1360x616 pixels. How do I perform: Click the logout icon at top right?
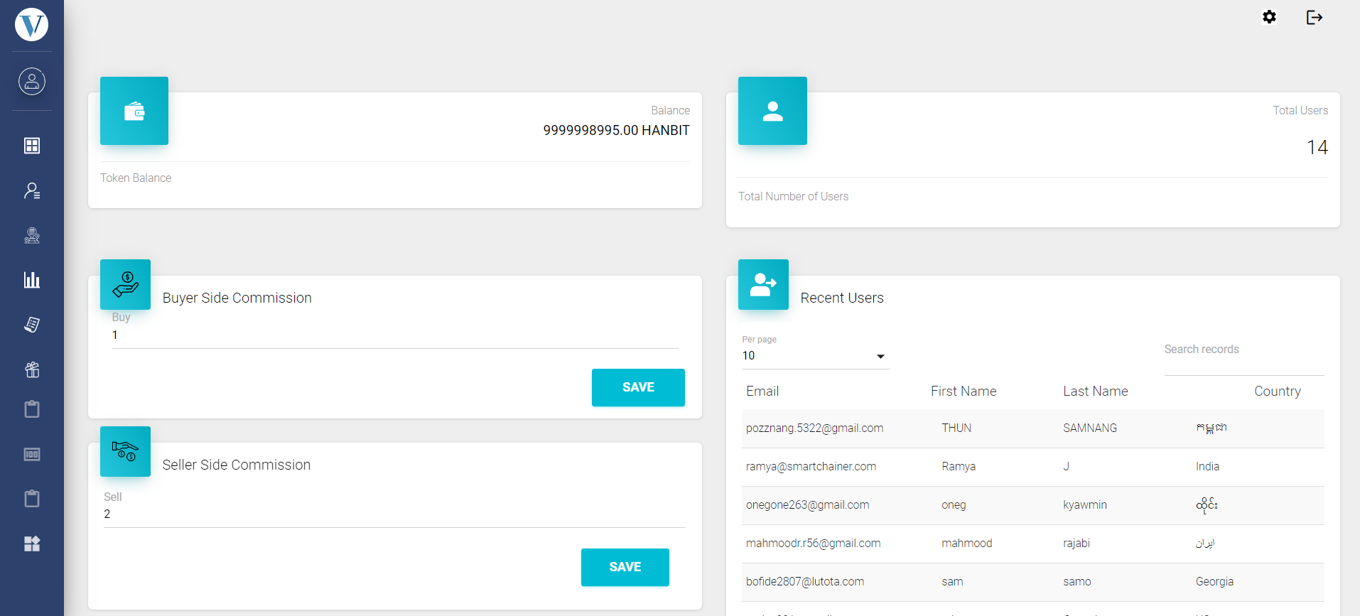(1314, 17)
